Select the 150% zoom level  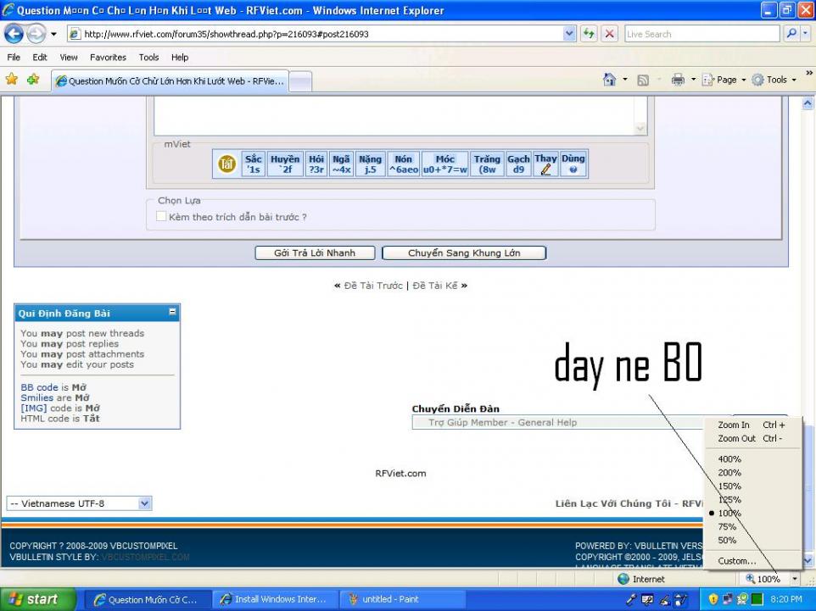729,486
